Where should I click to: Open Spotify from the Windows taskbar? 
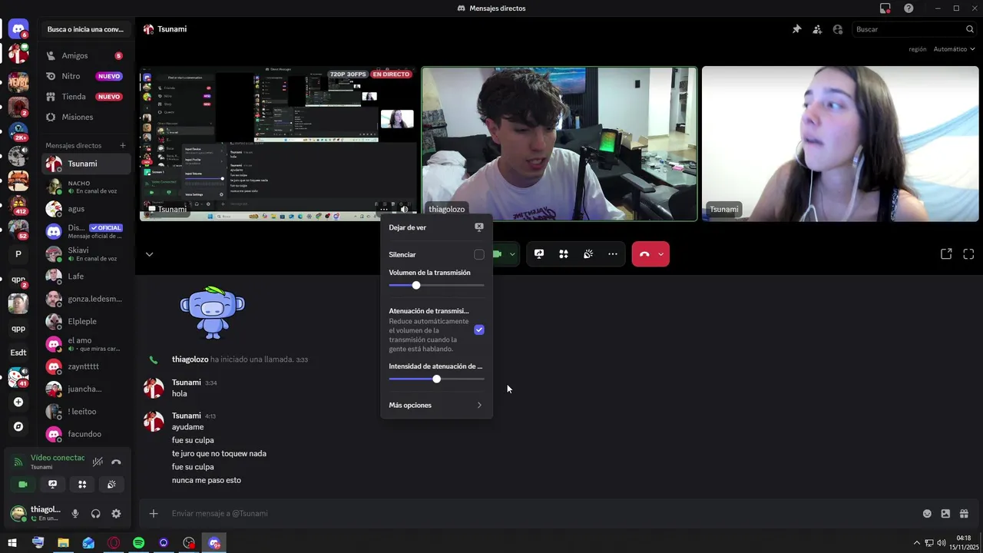[x=138, y=543]
